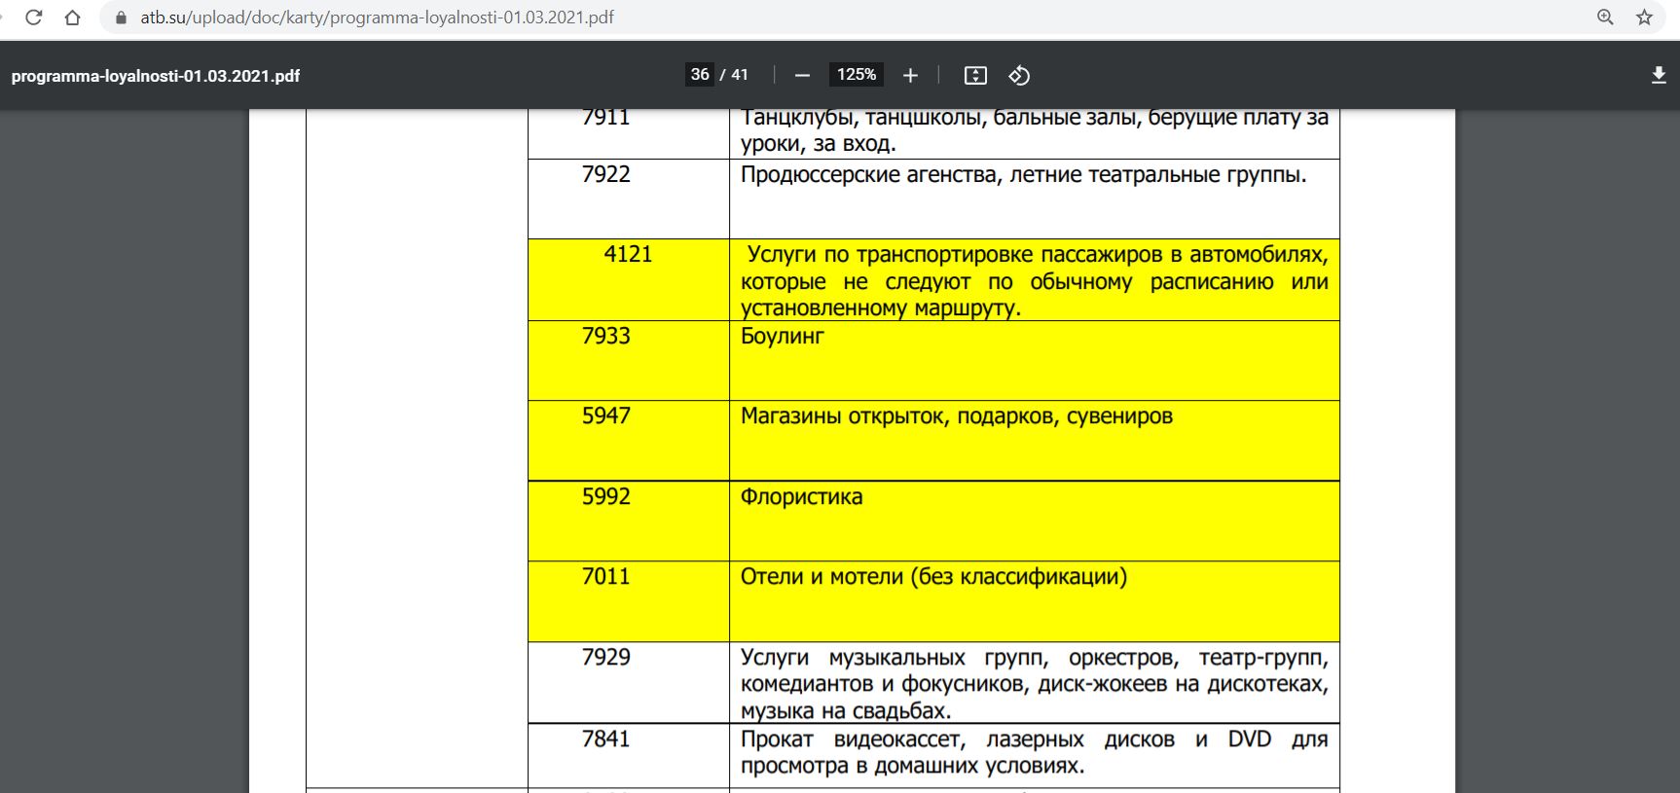Open the browser zoom magnifier icon
This screenshot has width=1680, height=793.
1605,18
